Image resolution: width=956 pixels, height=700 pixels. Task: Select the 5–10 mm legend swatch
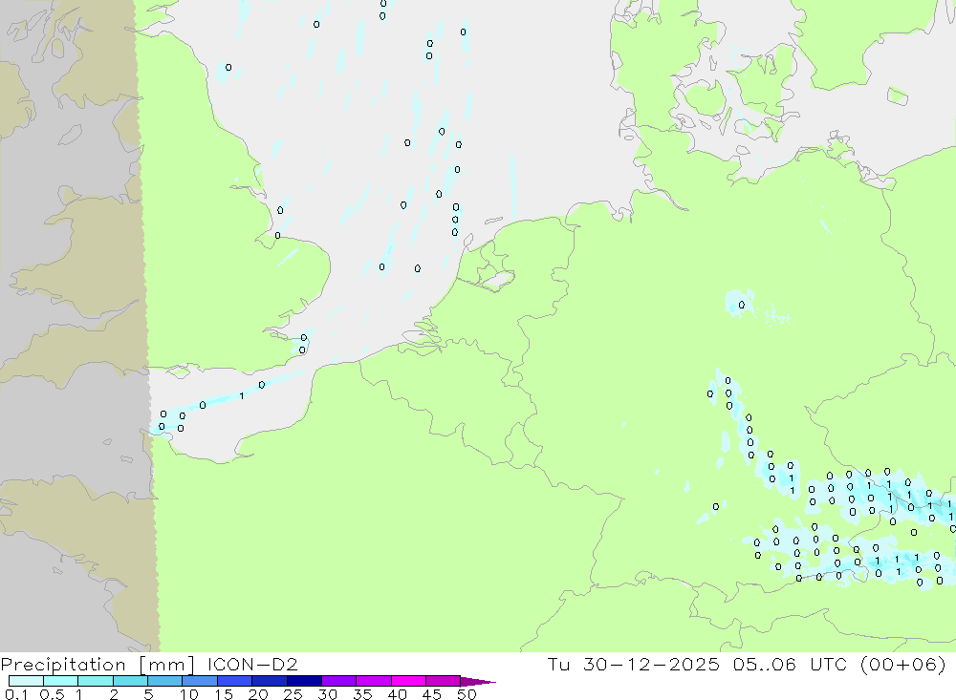coord(165,681)
